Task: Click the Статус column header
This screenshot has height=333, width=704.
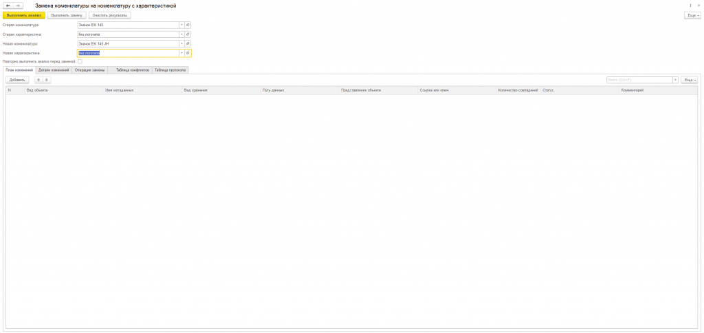Action: (580, 90)
